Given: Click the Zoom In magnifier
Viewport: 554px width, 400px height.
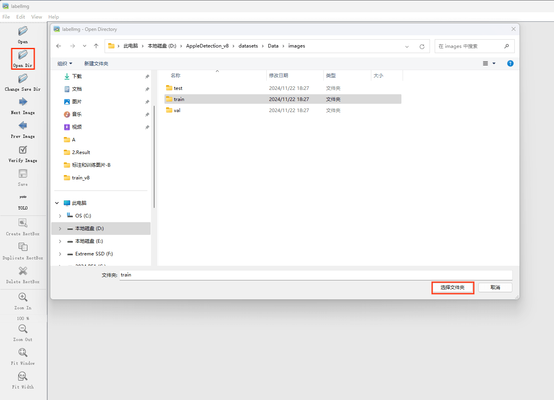Looking at the screenshot, I should (x=23, y=297).
